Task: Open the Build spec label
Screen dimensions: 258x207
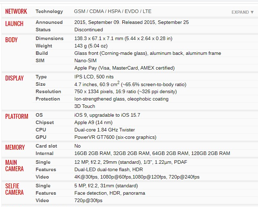Action: click(42, 53)
